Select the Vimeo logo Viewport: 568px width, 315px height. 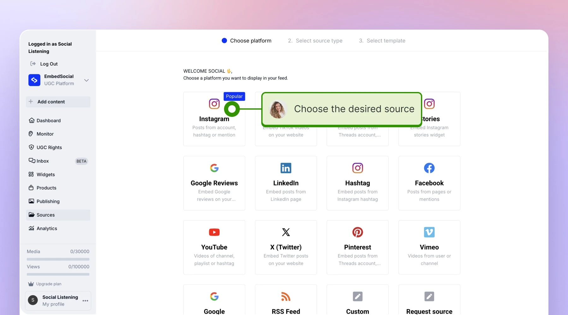429,232
